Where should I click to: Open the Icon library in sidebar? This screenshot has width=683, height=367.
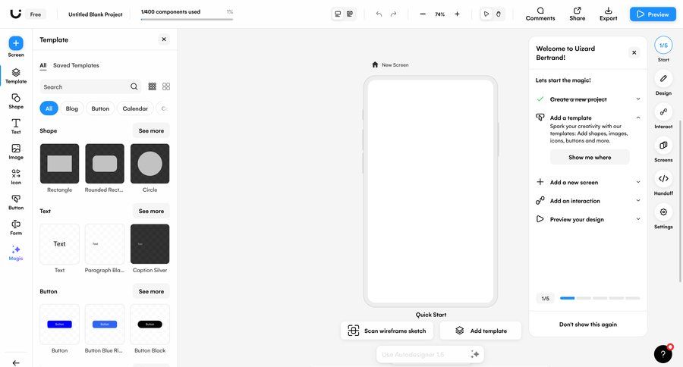point(16,177)
